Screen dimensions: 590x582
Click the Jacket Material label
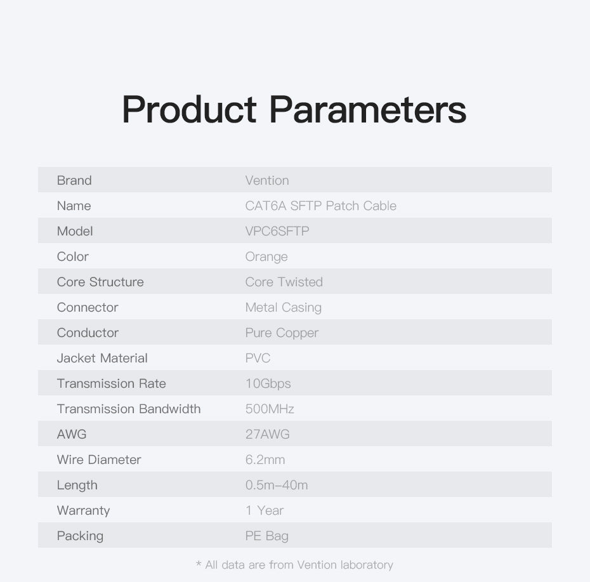102,358
